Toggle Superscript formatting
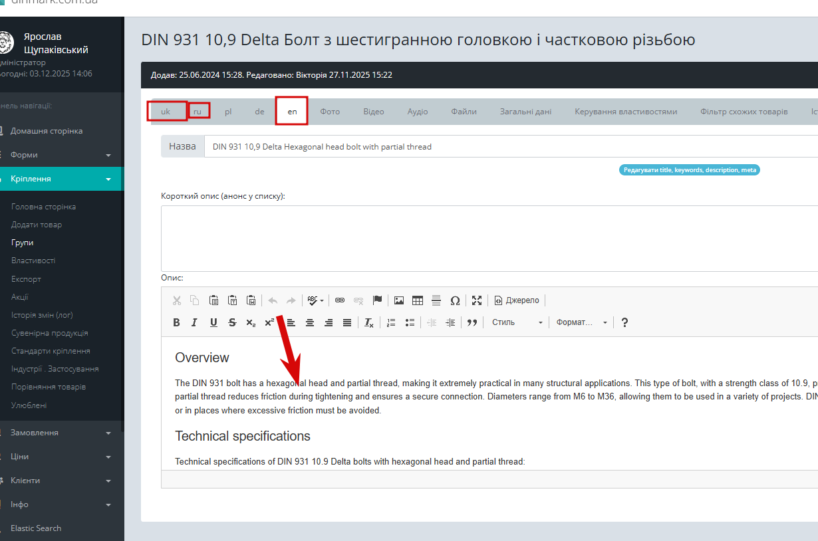The image size is (818, 541). 269,322
